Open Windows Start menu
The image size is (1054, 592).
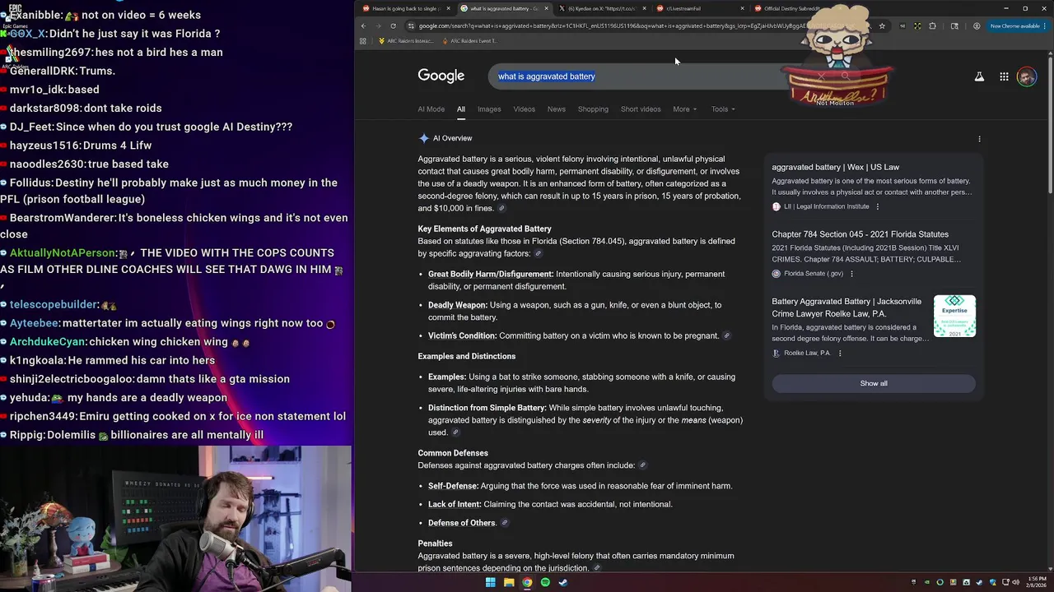pos(490,582)
